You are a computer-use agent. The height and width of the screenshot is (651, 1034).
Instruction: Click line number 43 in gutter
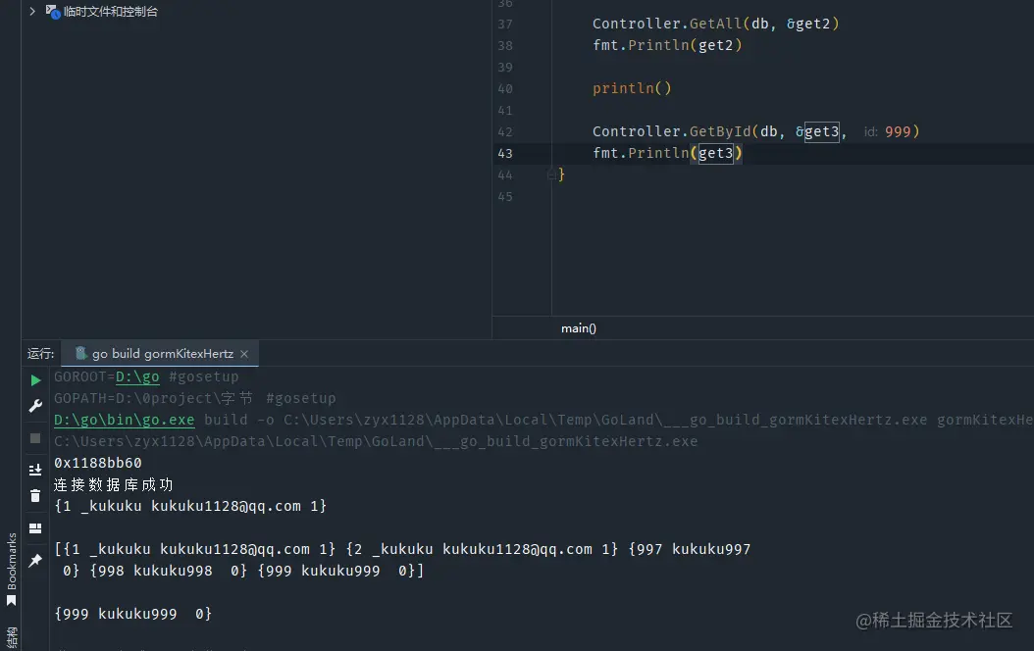pos(505,154)
